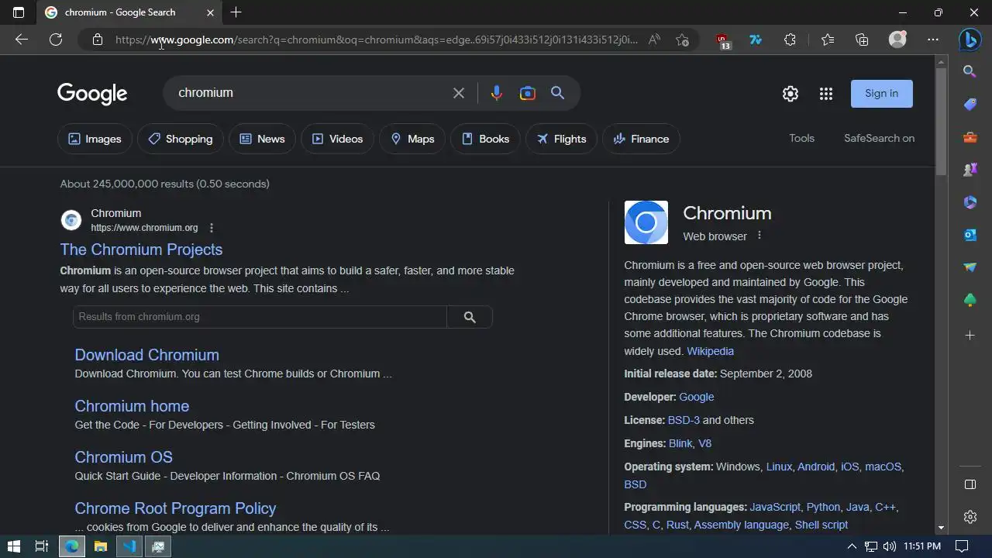Open sidebar Search icon
The image size is (992, 558).
970,71
